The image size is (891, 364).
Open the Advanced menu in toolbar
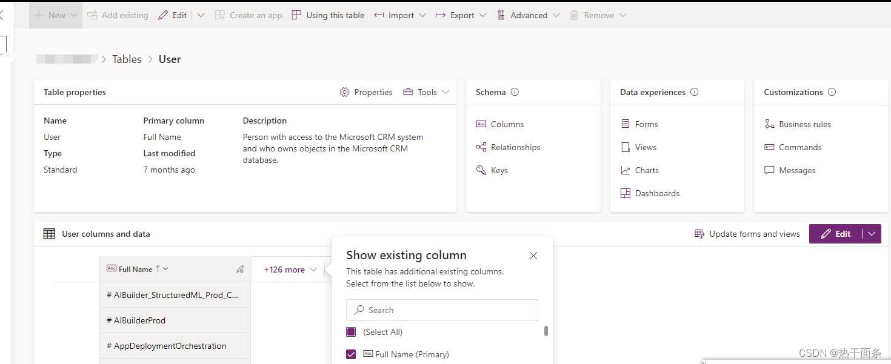(528, 15)
